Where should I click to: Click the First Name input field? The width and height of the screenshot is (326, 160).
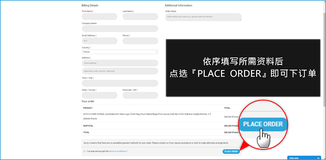(99, 17)
